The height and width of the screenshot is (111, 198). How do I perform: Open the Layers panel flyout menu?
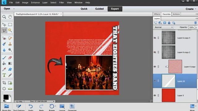click(197, 18)
